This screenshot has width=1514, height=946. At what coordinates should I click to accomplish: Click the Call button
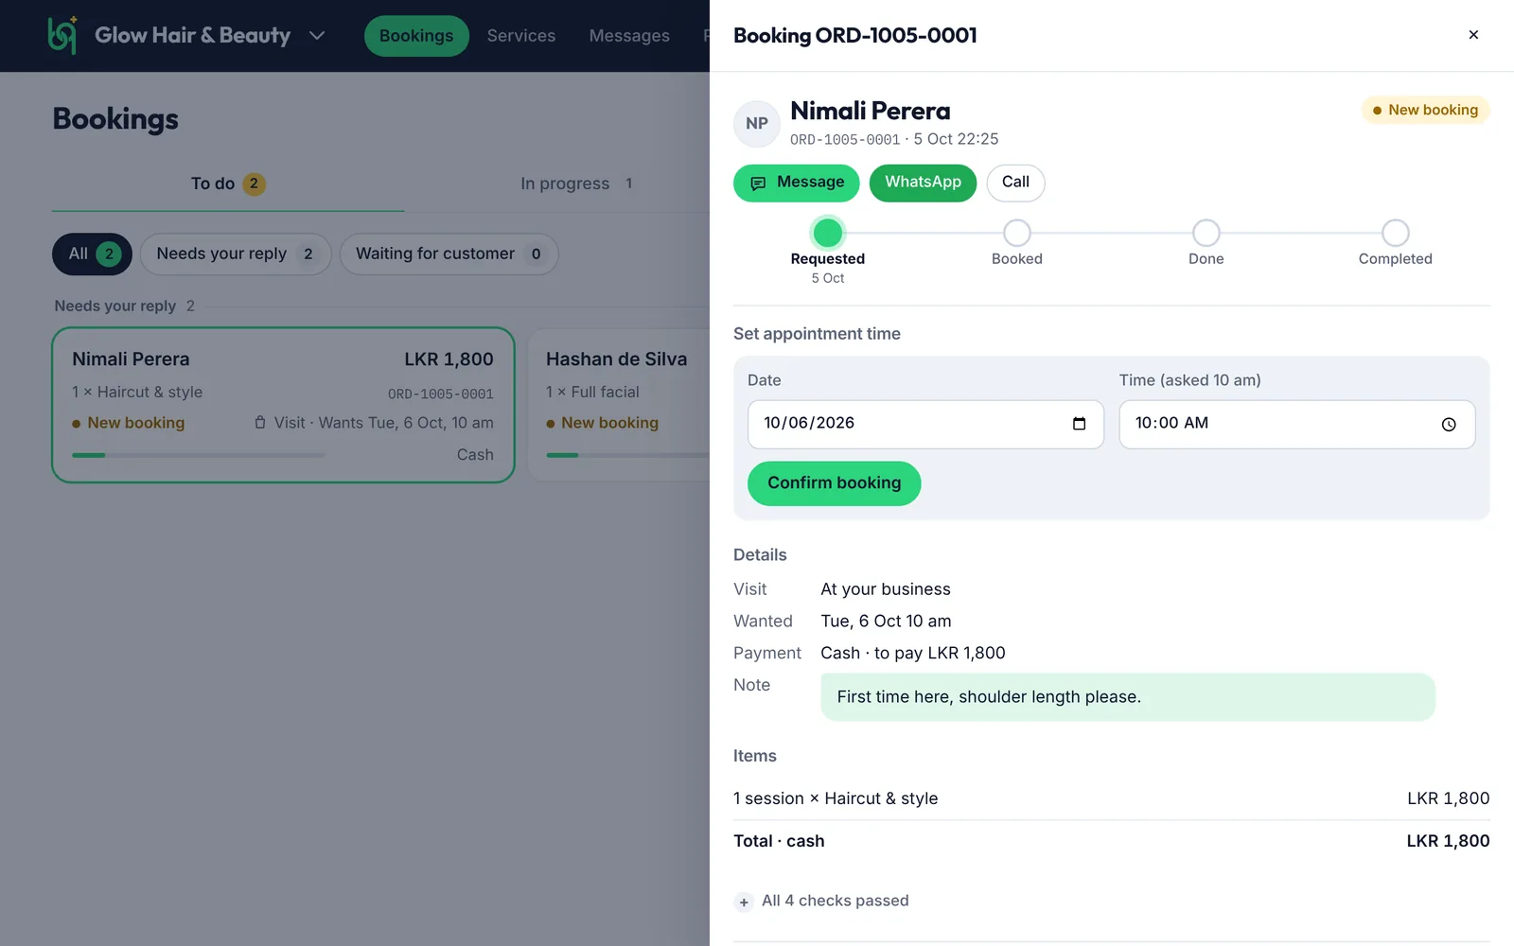click(x=1015, y=183)
